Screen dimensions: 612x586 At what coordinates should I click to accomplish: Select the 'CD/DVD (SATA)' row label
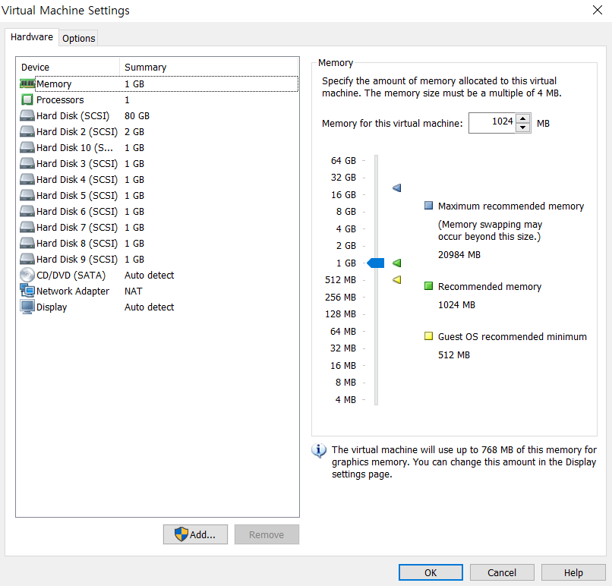click(71, 275)
